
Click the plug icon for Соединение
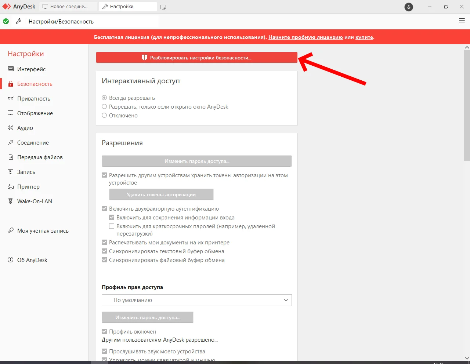pos(11,142)
